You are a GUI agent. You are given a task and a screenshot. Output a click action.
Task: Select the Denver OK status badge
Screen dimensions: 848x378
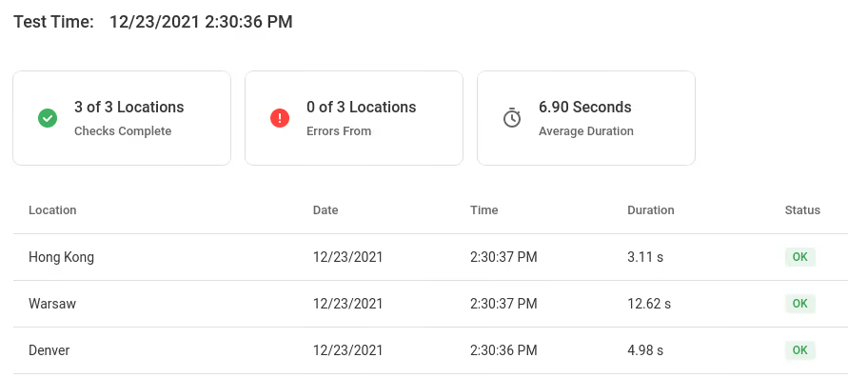coord(799,349)
